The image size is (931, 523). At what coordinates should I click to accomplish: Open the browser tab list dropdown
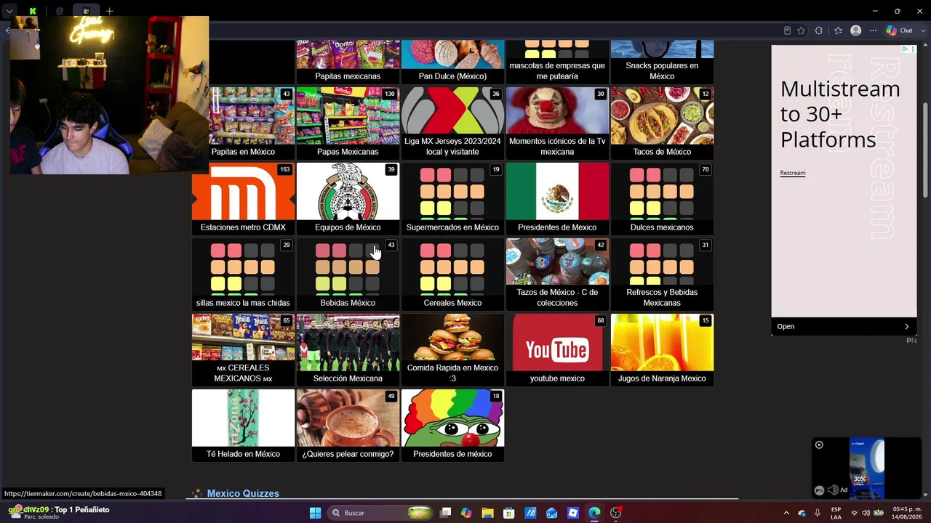[9, 11]
